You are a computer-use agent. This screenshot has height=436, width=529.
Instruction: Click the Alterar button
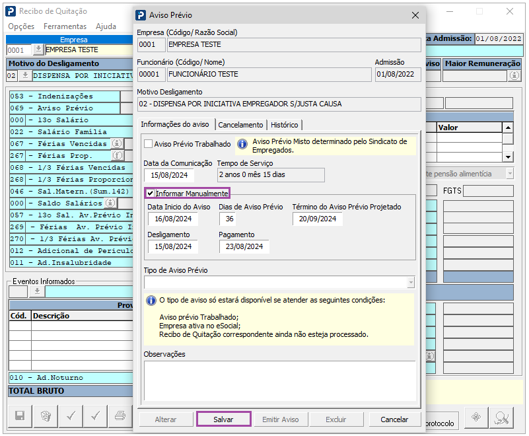point(166,419)
